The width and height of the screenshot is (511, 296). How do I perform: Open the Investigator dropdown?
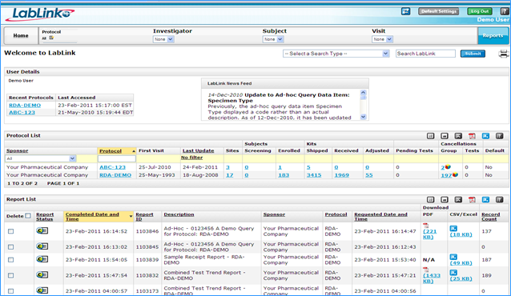pos(163,39)
